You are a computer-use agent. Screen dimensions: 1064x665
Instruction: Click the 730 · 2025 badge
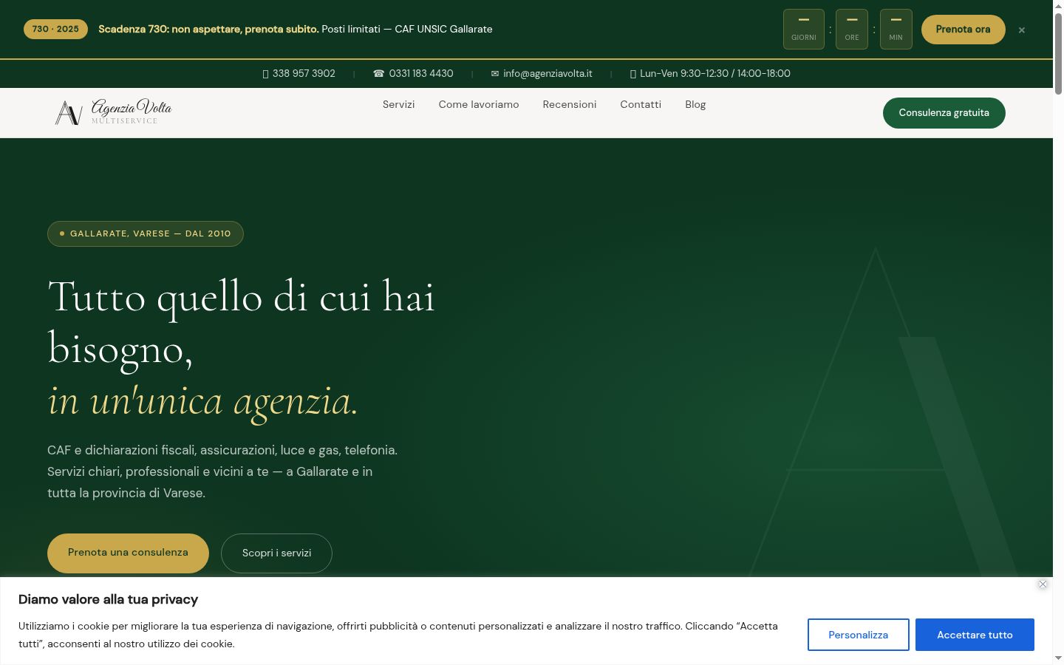[x=55, y=29]
